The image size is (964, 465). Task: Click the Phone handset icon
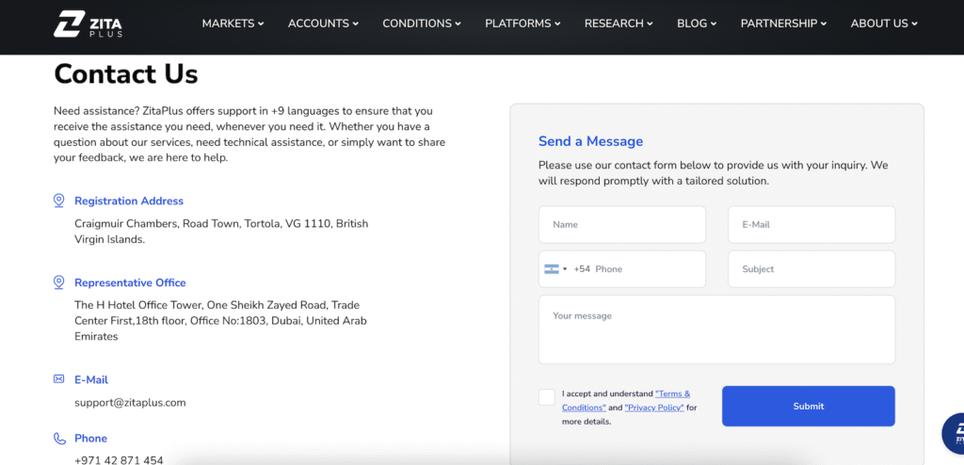[59, 439]
